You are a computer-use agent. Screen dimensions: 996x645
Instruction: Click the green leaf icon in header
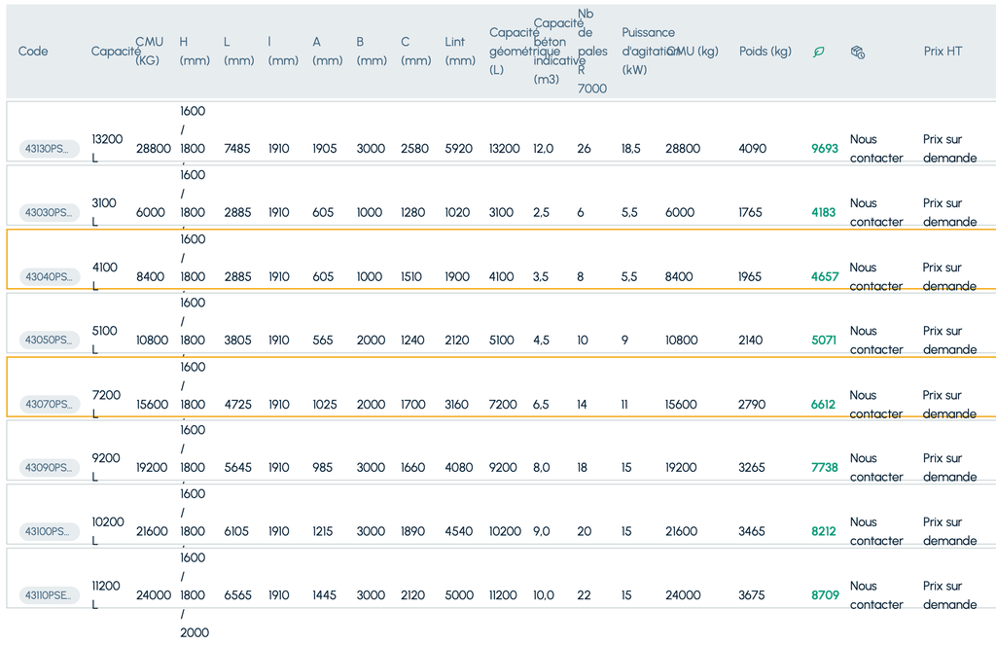coord(818,52)
